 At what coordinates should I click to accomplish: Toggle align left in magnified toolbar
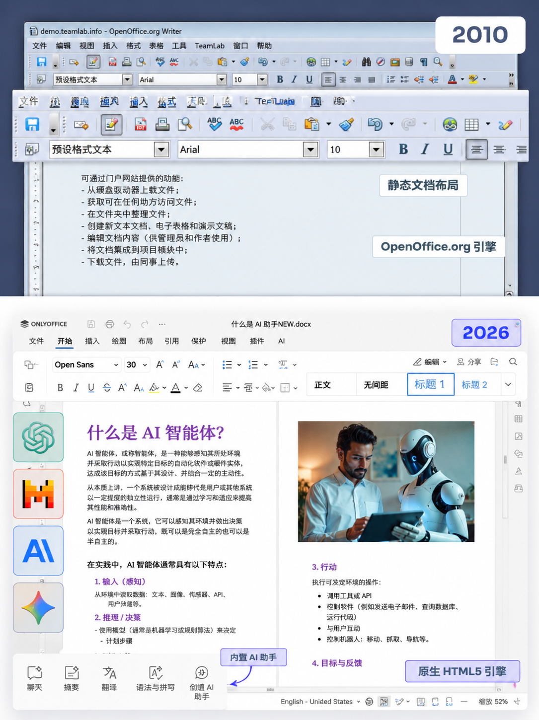(x=476, y=149)
